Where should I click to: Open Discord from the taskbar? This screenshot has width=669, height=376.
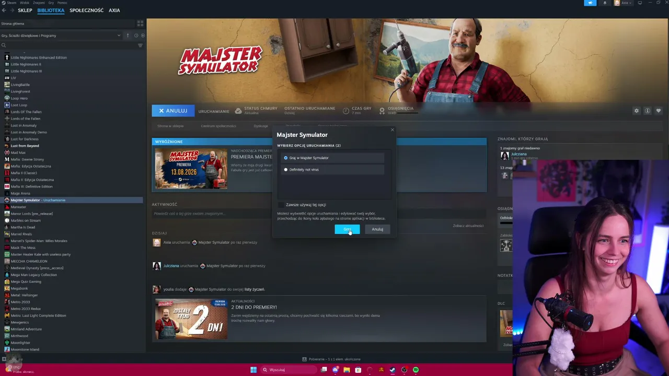pyautogui.click(x=336, y=370)
